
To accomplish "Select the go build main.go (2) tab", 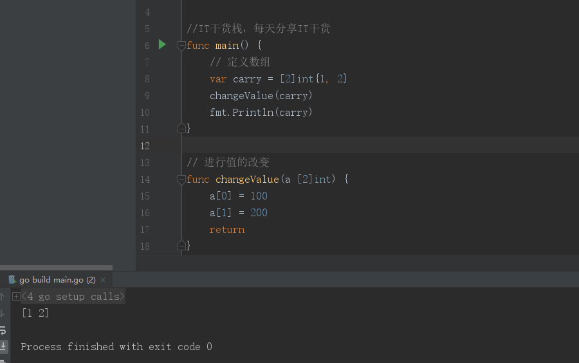I will tap(57, 280).
